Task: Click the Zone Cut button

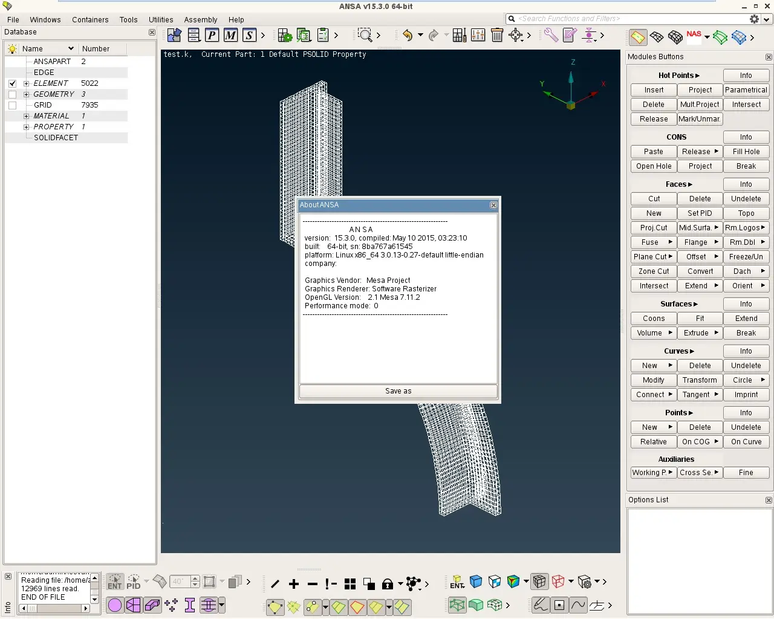Action: (654, 271)
